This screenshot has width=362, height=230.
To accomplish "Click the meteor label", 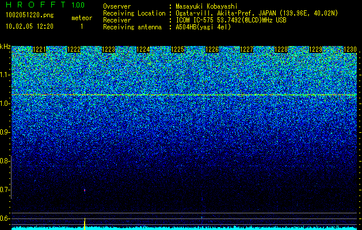I will tap(82, 18).
